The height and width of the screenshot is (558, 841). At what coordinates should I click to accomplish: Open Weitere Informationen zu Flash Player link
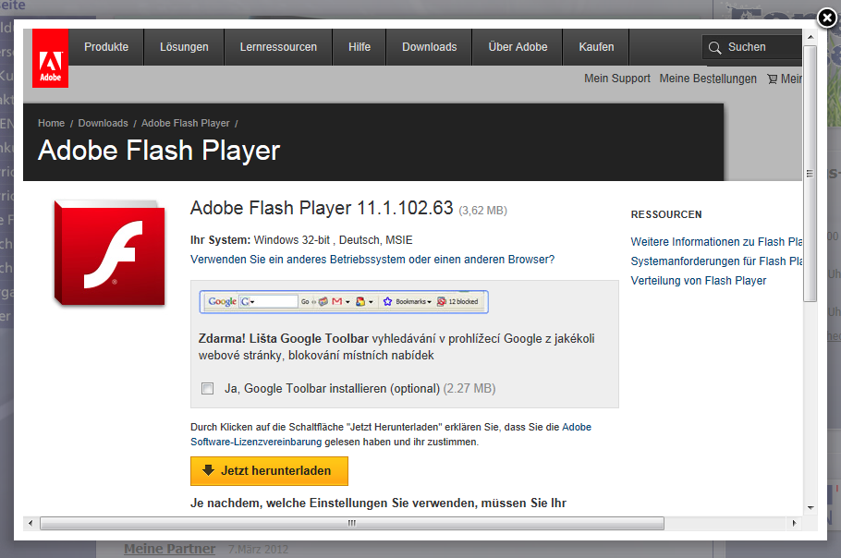click(716, 242)
